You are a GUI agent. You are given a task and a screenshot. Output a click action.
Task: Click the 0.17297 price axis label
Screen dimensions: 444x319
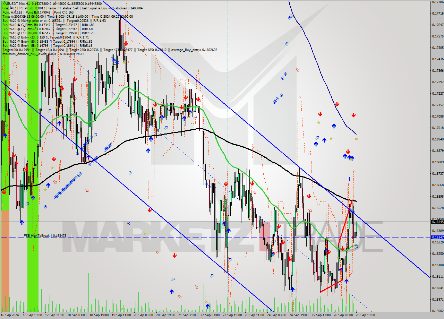[438, 82]
